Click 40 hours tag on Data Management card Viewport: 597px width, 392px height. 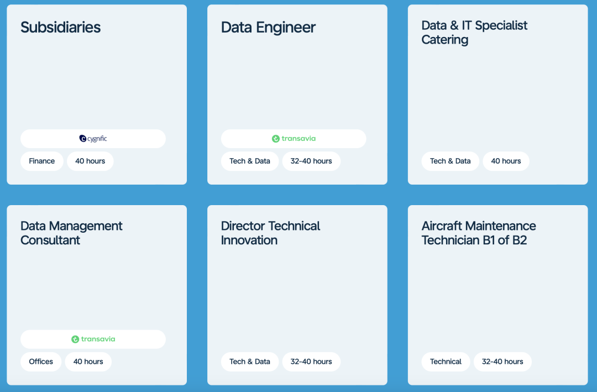tap(88, 362)
